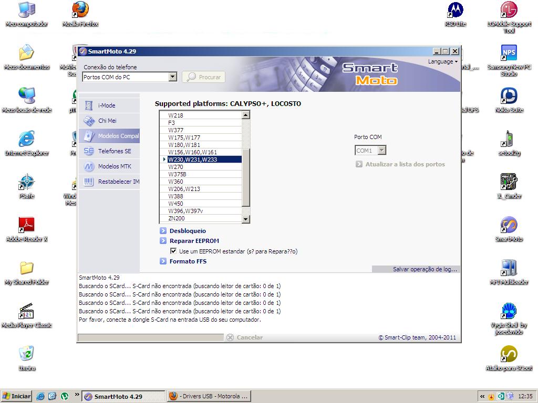
Task: Open Conexão do telefone dropdown
Action: click(173, 77)
